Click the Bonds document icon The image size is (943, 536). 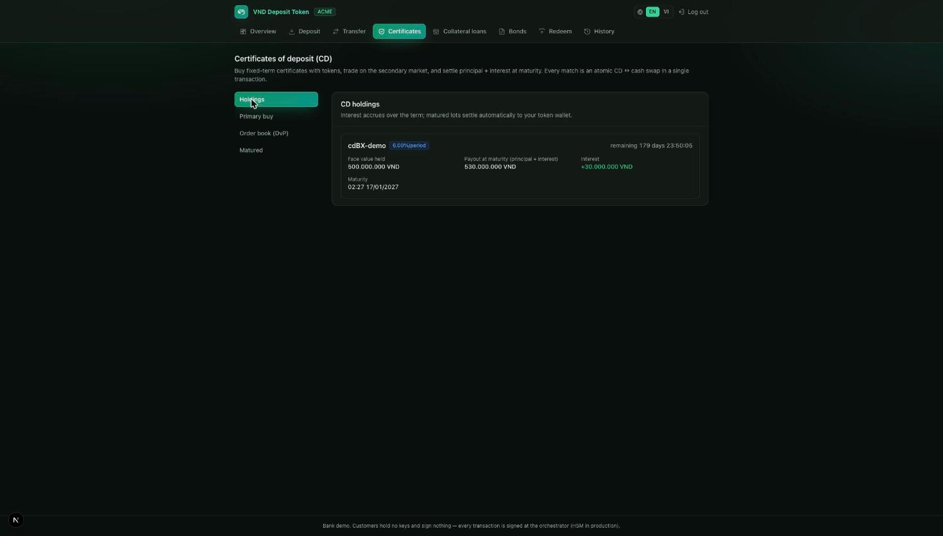click(502, 31)
